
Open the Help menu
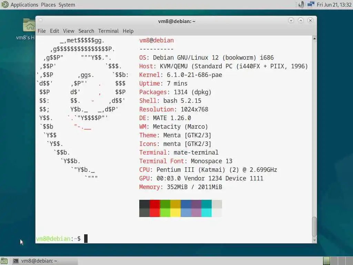[128, 31]
